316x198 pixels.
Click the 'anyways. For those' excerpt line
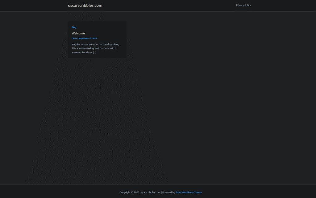pyautogui.click(x=81, y=53)
